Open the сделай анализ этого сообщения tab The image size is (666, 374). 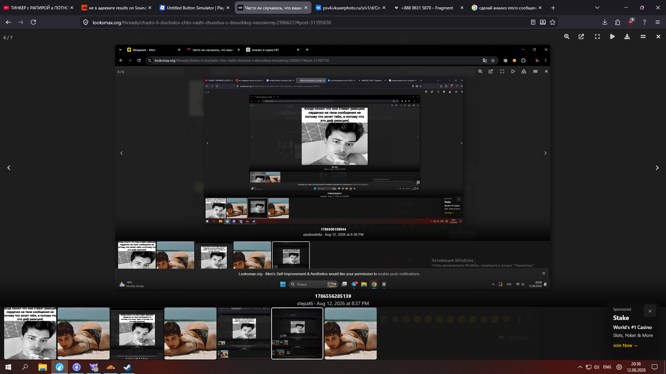pyautogui.click(x=507, y=8)
